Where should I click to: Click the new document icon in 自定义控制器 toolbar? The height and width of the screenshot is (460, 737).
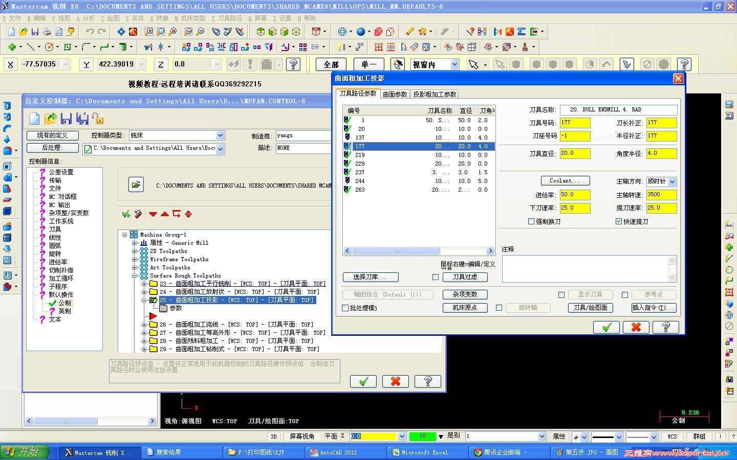click(34, 119)
